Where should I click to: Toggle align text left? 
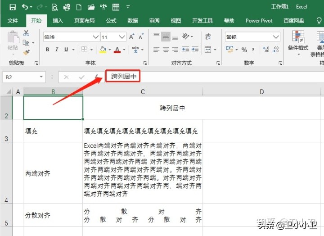157,50
